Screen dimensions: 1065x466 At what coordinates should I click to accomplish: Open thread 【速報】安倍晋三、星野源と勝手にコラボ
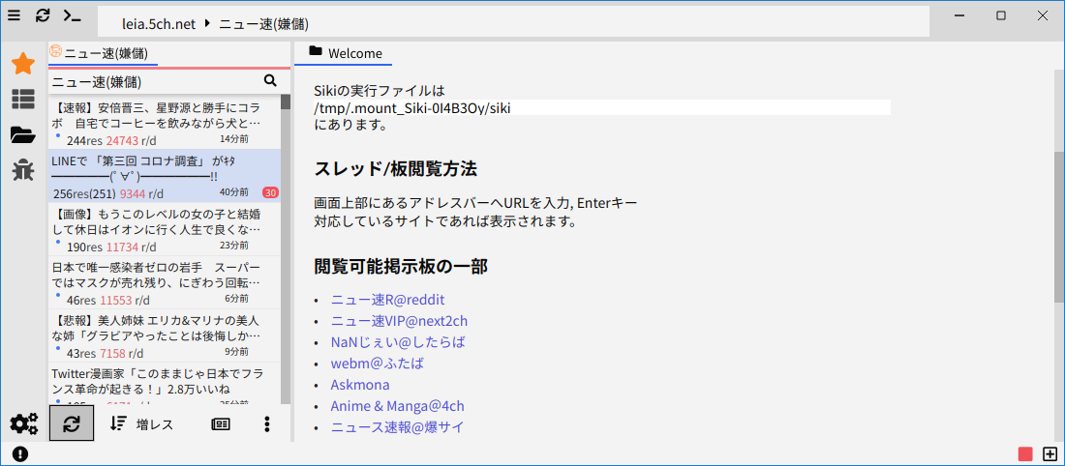click(x=165, y=123)
